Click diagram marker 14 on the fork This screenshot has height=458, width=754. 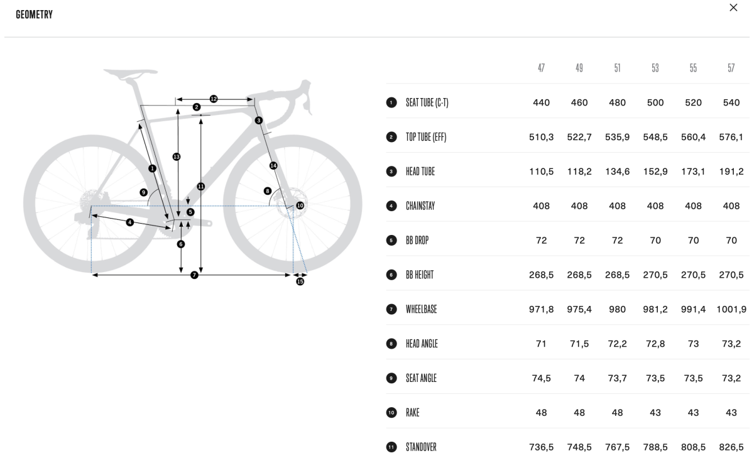(273, 165)
